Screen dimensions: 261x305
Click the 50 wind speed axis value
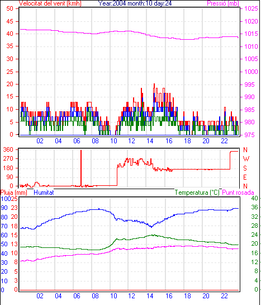coord(10,8)
